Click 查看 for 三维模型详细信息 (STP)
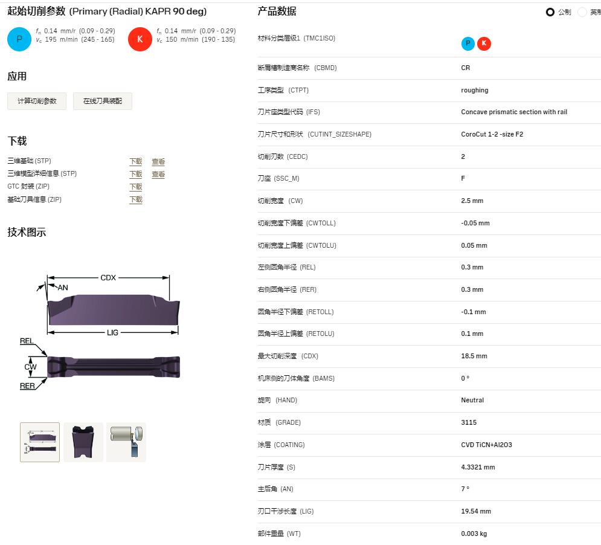Screen dimensions: 601x545 click(158, 174)
